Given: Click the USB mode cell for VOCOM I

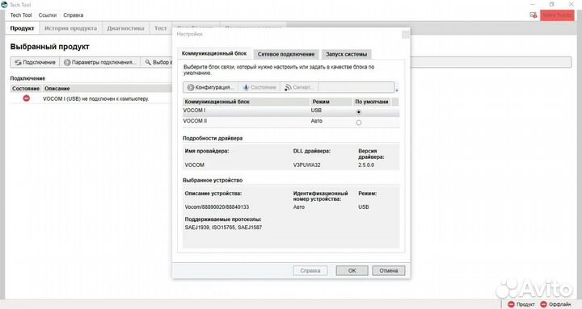Looking at the screenshot, I should pos(316,111).
